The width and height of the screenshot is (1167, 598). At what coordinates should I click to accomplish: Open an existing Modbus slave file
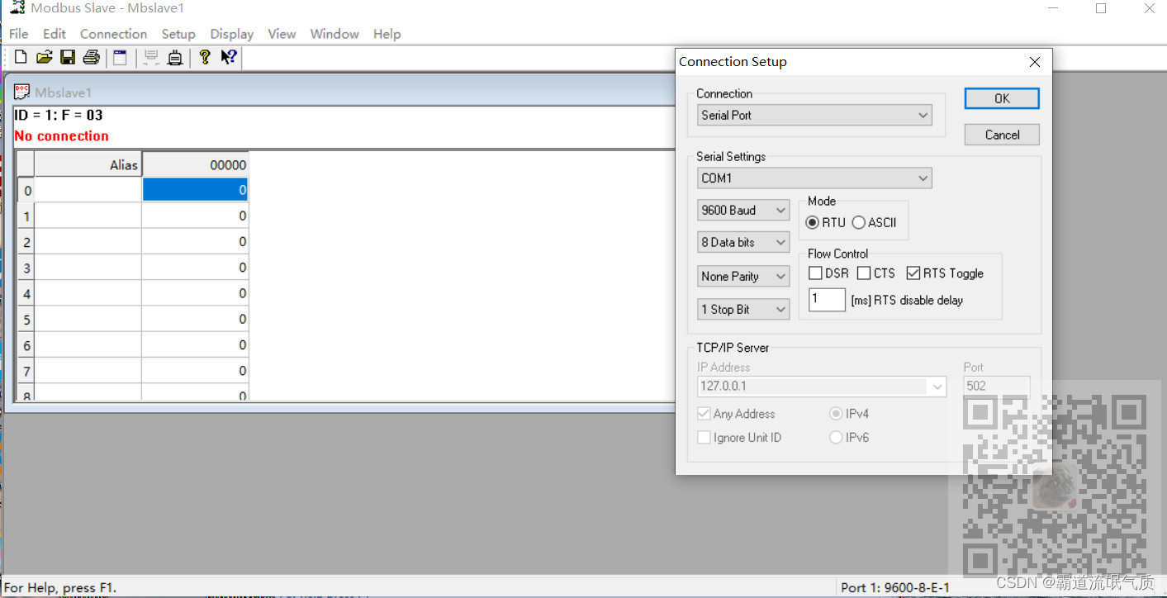click(44, 56)
